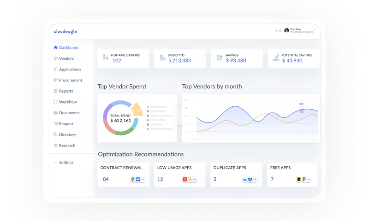Click the notification bell icon
Viewport: 369px width, 221px height.
(x=276, y=30)
